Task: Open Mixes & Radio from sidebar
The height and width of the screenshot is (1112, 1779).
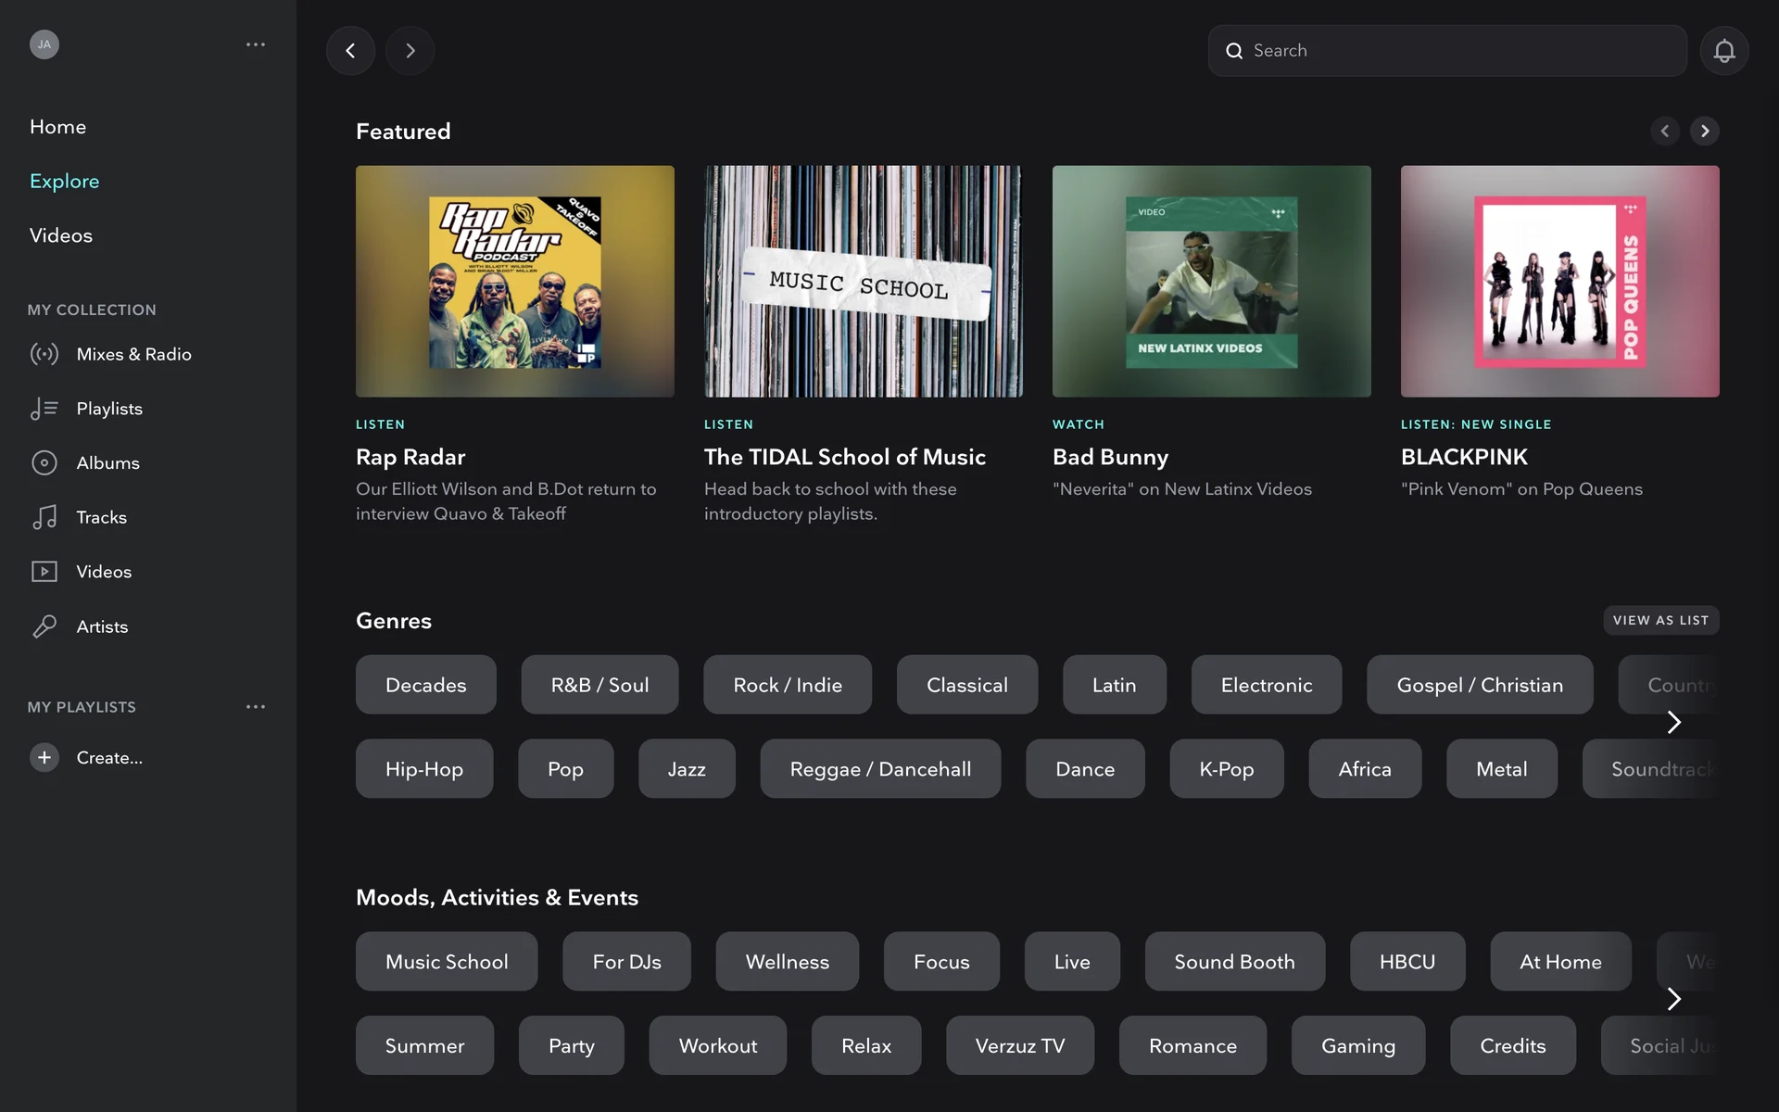Action: coord(133,354)
